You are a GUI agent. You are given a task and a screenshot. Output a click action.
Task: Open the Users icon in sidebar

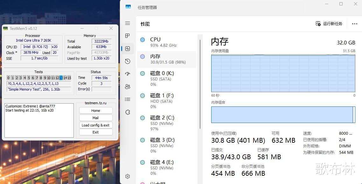[128, 87]
